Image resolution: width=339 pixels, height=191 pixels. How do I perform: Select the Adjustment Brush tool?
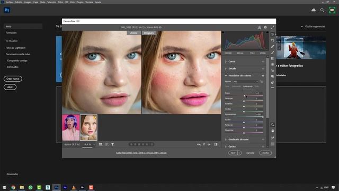pos(273,53)
